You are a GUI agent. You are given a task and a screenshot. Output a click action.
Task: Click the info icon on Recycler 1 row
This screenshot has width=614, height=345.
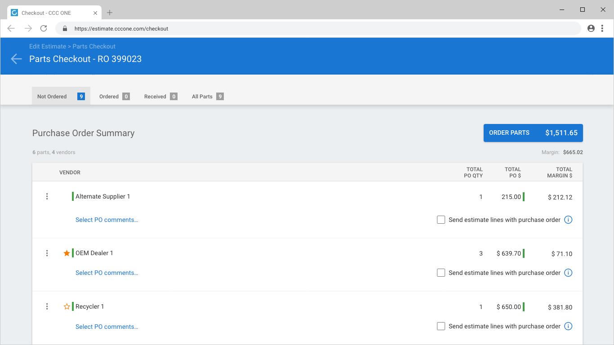[568, 326]
